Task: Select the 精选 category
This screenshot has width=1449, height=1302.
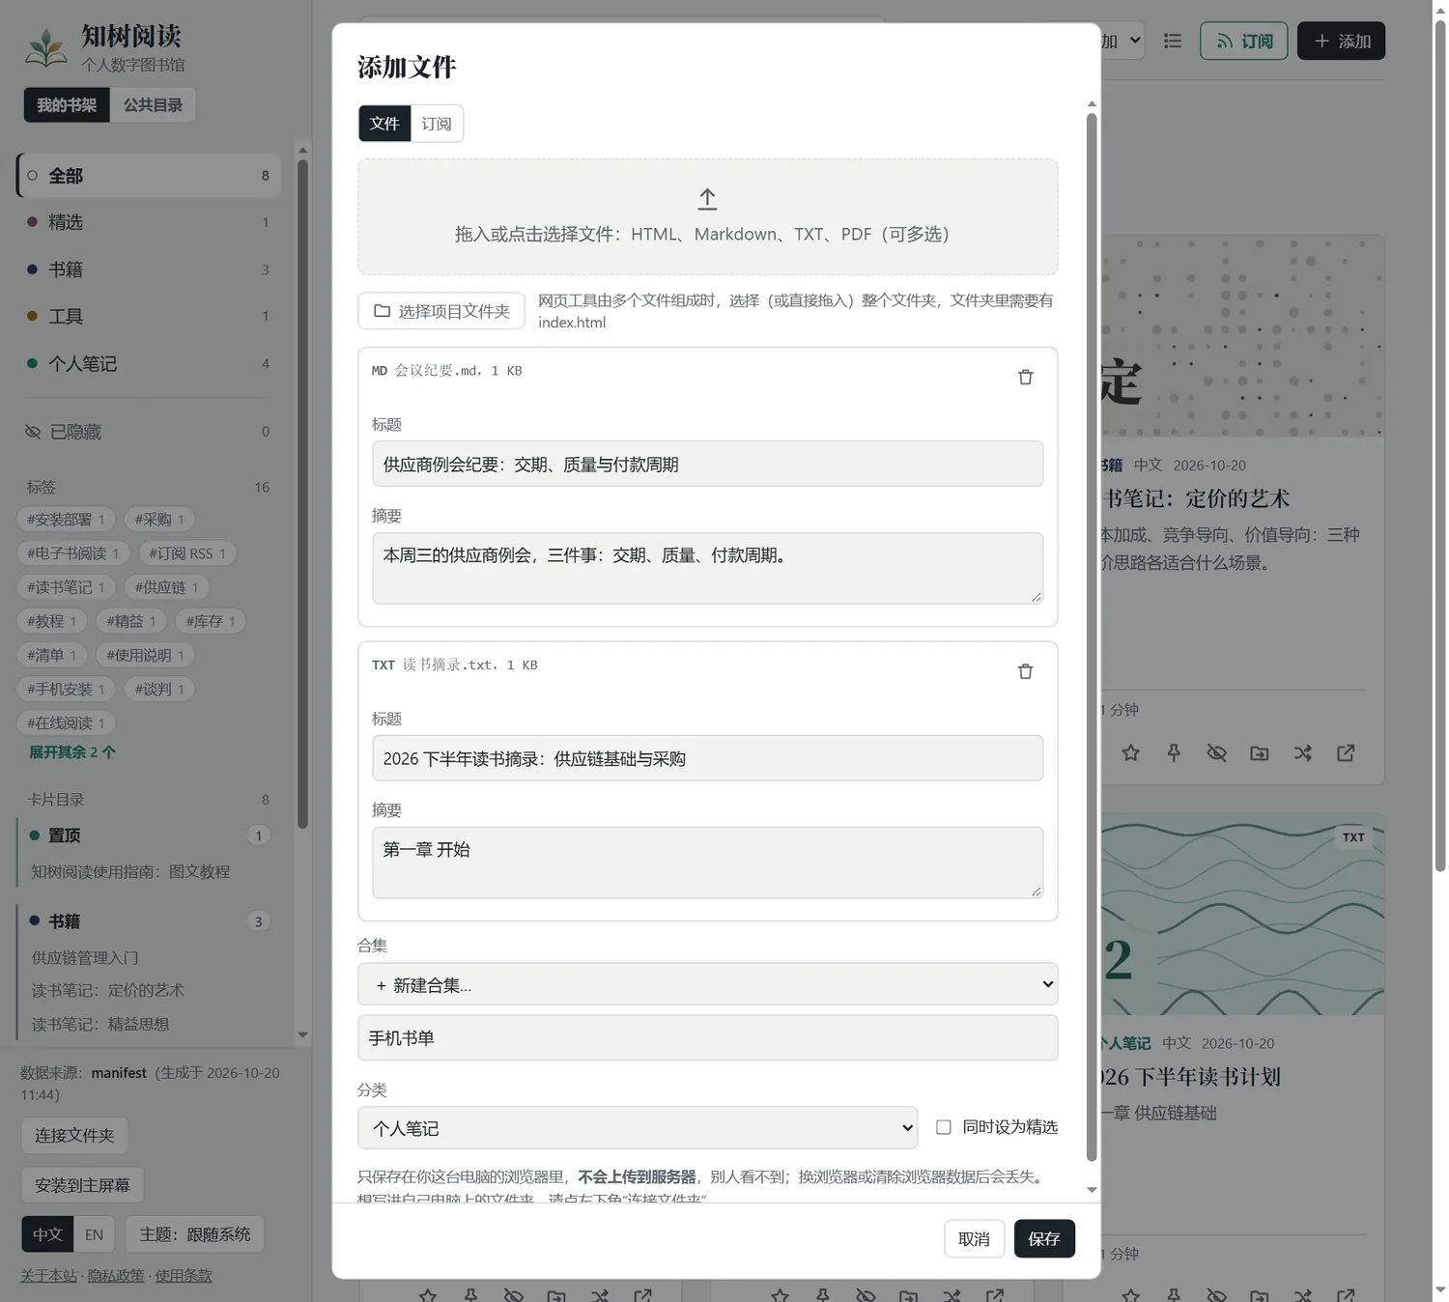Action: tap(149, 222)
